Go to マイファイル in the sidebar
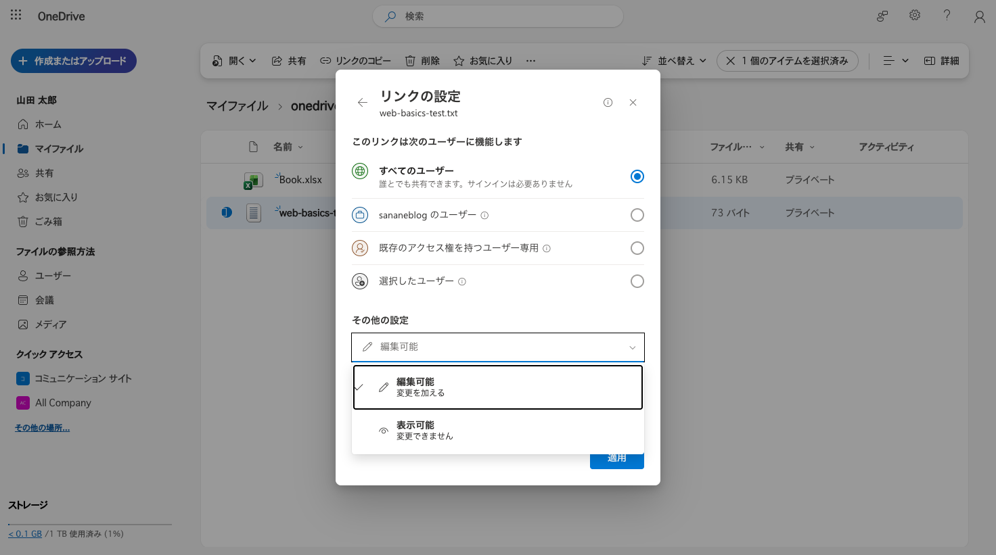Viewport: 996px width, 555px height. tap(50, 149)
